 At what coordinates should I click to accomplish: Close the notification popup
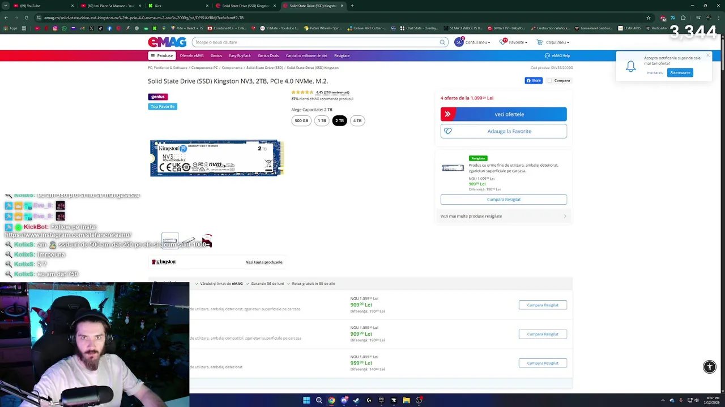(x=707, y=55)
